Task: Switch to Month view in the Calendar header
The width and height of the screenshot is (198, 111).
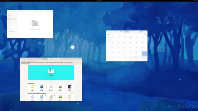Action: coord(127,32)
